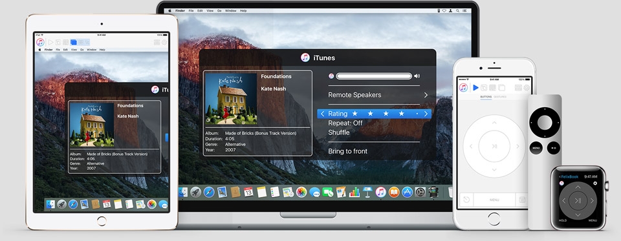This screenshot has width=621, height=241.
Task: Tap the play icon in iPad toolbar
Action: click(50, 43)
